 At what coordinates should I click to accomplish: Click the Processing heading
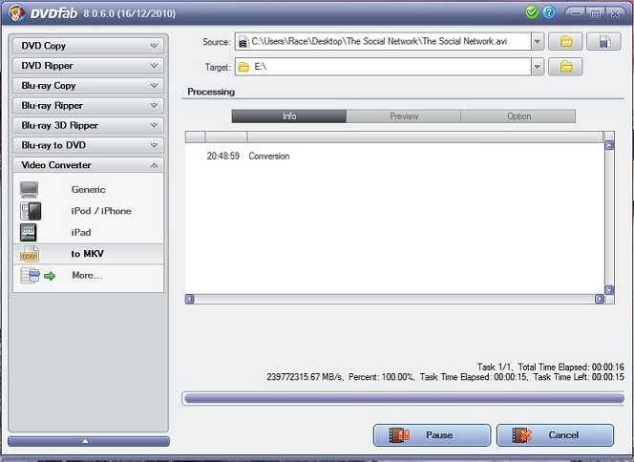pyautogui.click(x=211, y=92)
